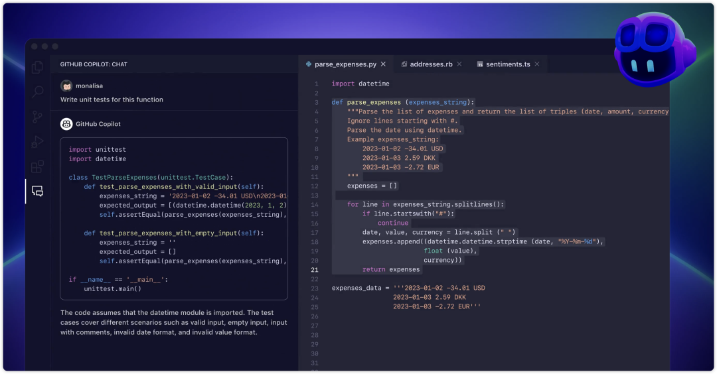
Task: Click the GITHUB COPILOT: CHAT panel title
Action: point(94,64)
